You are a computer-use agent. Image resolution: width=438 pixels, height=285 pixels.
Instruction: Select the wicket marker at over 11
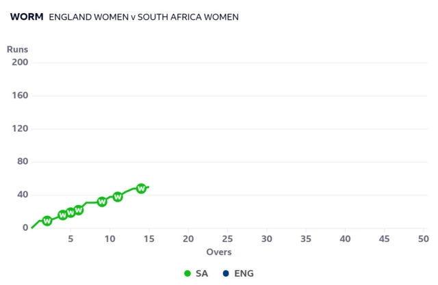click(x=118, y=196)
